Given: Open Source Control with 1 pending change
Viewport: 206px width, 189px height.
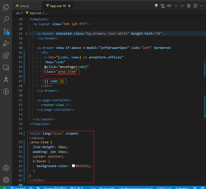Looking at the screenshot, I should [x=6, y=32].
